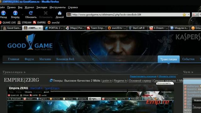Switch to the [Maps] Por... tab

(75, 28)
